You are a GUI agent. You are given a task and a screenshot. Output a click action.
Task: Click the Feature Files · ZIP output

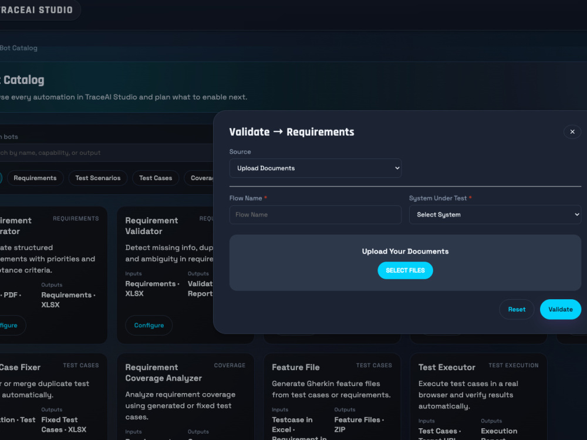click(359, 425)
